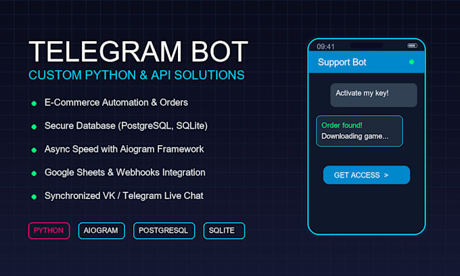This screenshot has width=460, height=276.
Task: Click the bullet beside Secure Database
Action: [34, 127]
